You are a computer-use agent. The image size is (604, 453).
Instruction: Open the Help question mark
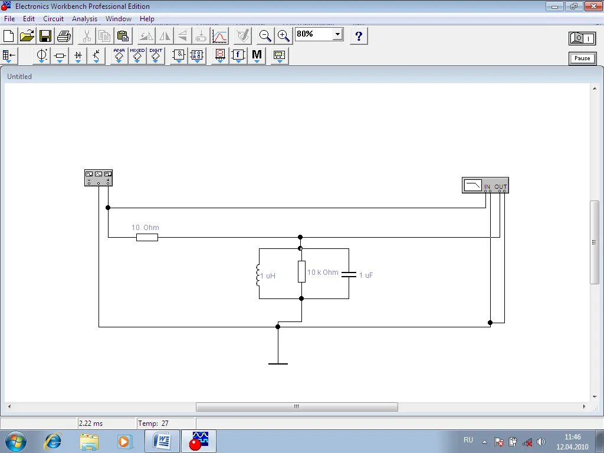(359, 36)
